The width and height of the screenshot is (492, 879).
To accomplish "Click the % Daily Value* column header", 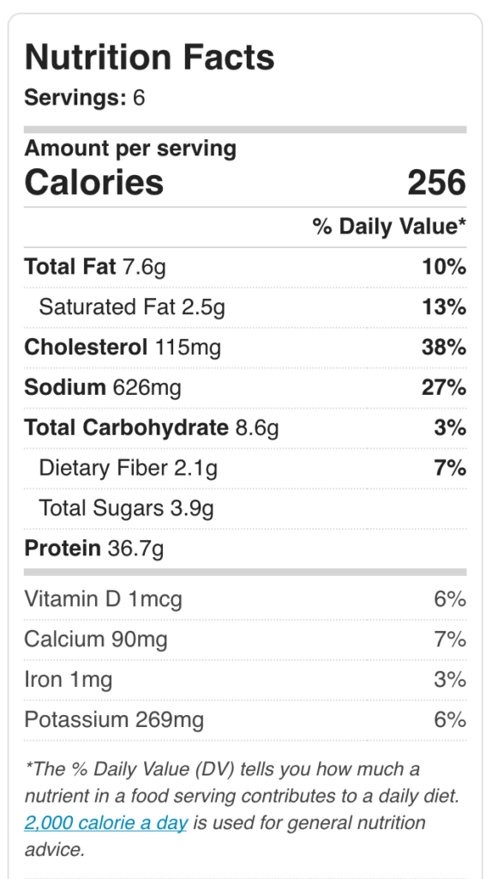I will tap(389, 227).
